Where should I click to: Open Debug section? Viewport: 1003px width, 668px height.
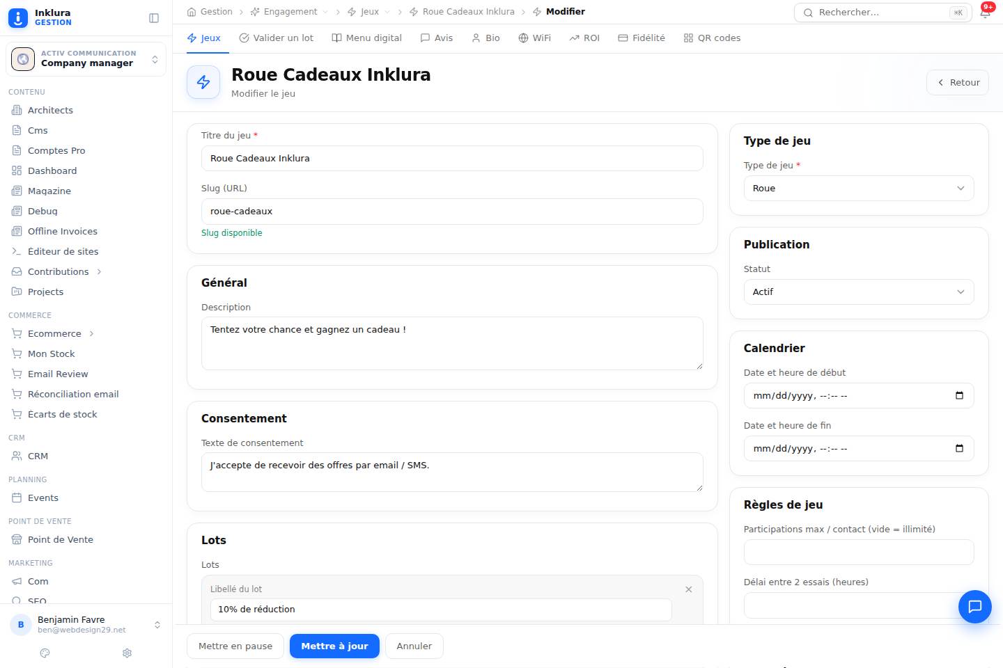42,211
